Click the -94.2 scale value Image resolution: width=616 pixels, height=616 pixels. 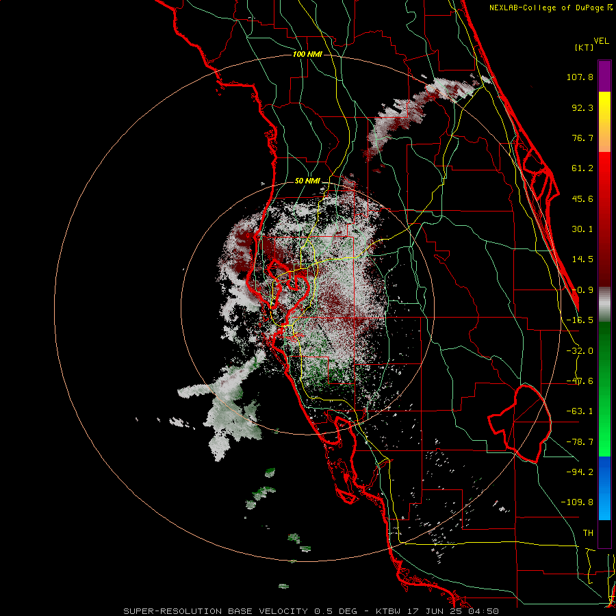pos(580,472)
